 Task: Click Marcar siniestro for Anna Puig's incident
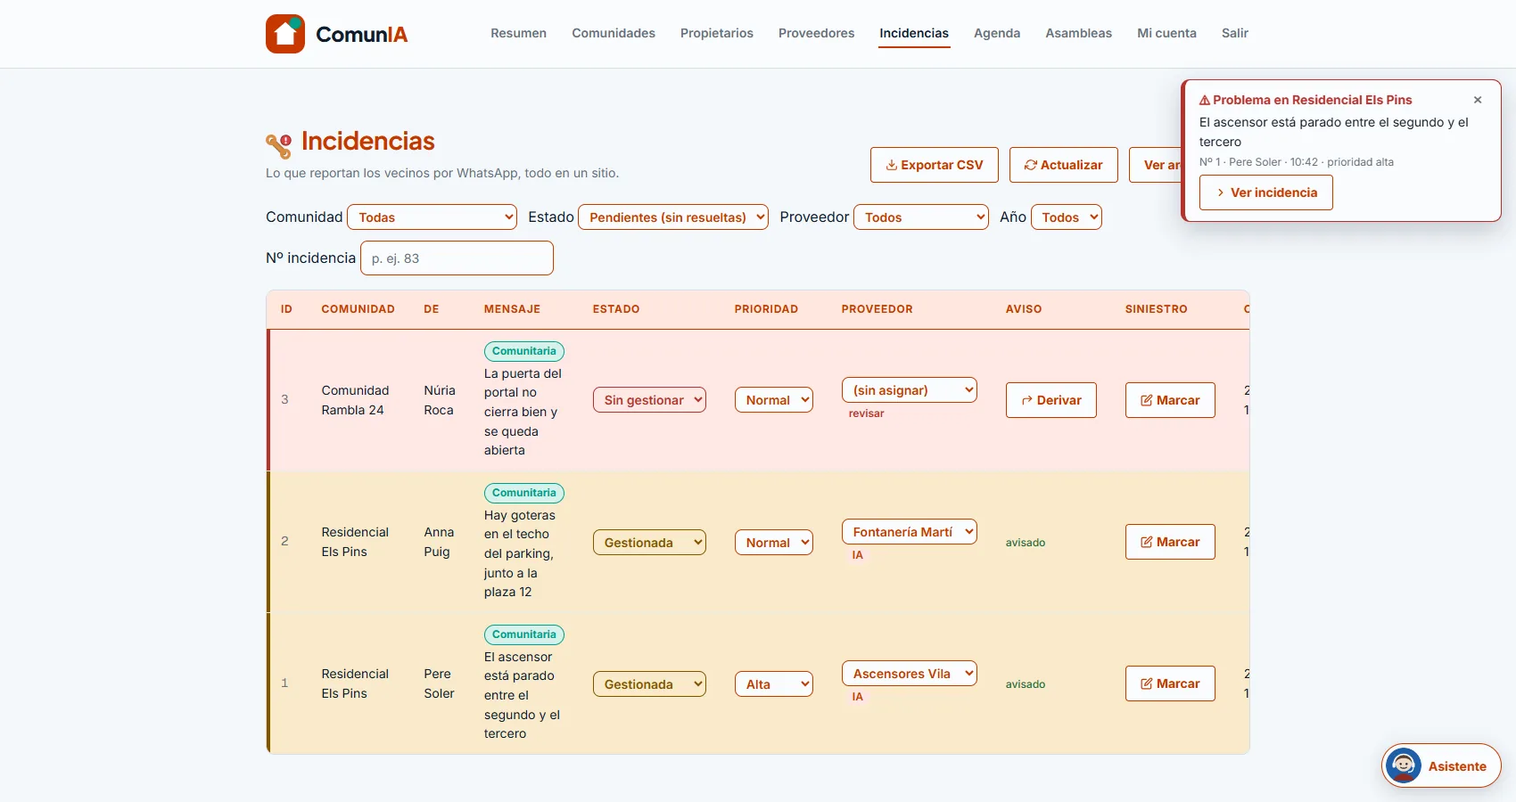click(1170, 542)
